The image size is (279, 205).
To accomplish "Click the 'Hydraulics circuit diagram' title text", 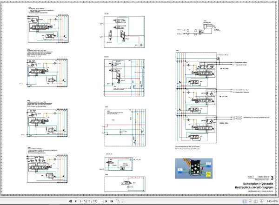I will pyautogui.click(x=254, y=187).
